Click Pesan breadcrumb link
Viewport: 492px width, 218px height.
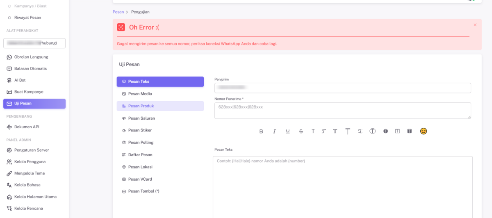(x=118, y=12)
